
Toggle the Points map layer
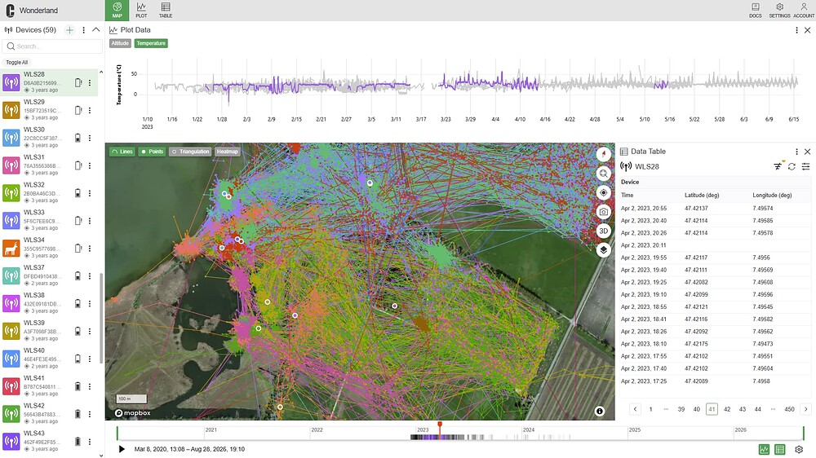[x=152, y=152]
